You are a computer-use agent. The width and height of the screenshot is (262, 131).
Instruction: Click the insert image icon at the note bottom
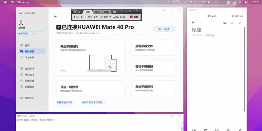coord(217,130)
